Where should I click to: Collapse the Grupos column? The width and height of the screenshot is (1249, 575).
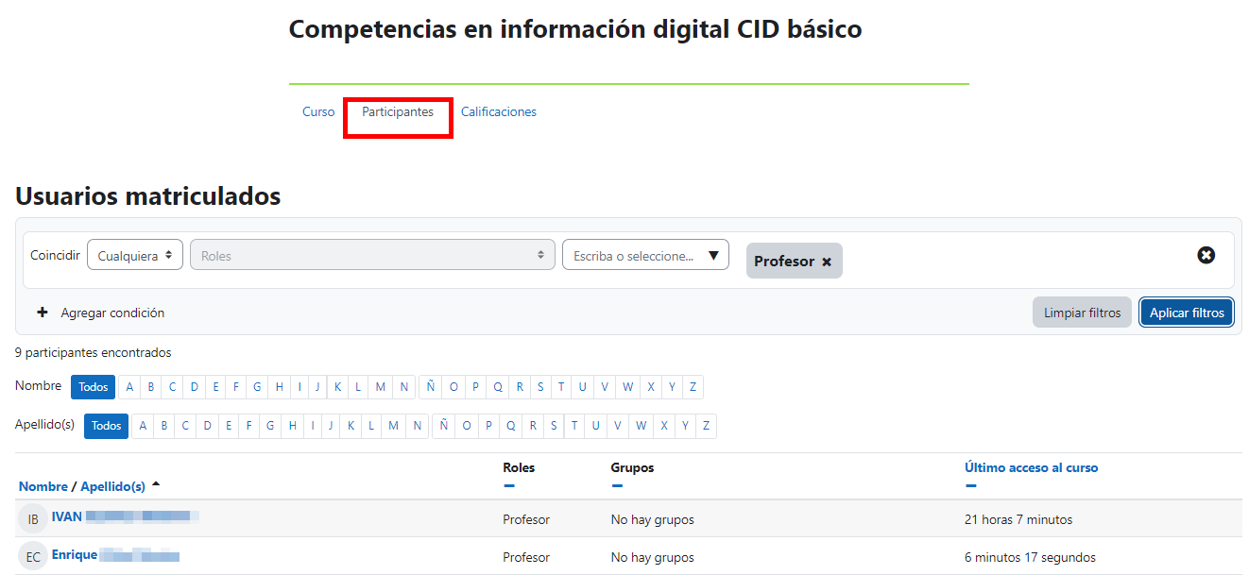pyautogui.click(x=617, y=486)
